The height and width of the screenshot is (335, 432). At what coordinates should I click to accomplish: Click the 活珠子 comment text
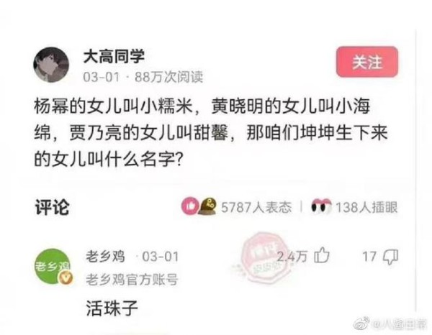[x=112, y=308]
